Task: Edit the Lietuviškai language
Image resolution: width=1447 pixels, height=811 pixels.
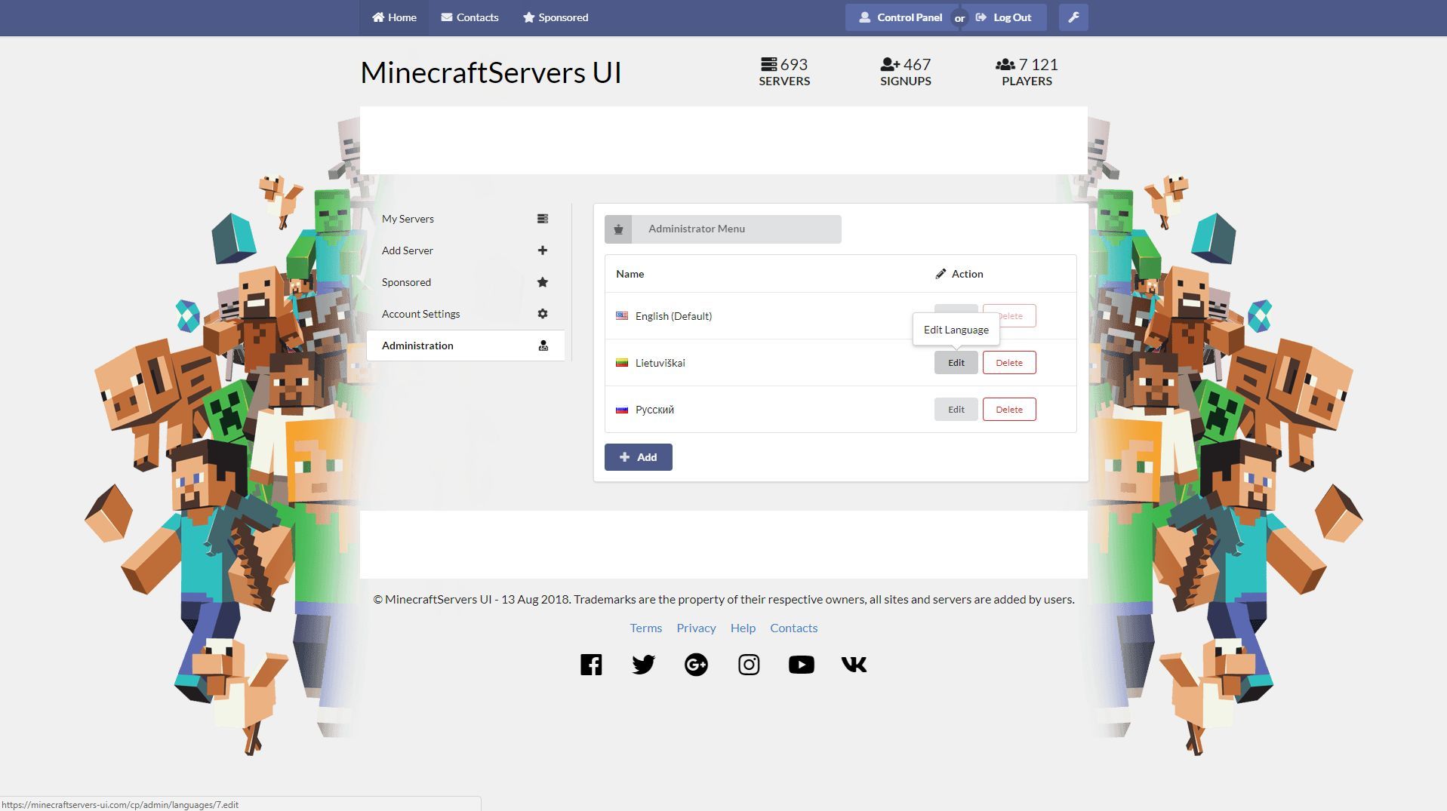Action: click(956, 363)
